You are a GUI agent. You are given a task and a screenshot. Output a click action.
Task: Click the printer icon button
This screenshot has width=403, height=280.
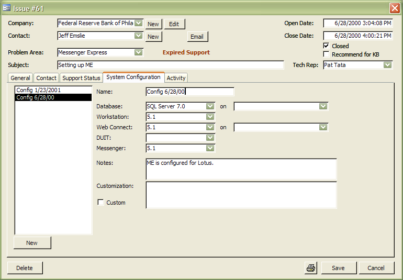311,268
